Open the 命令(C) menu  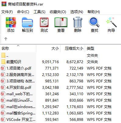tap(23, 12)
